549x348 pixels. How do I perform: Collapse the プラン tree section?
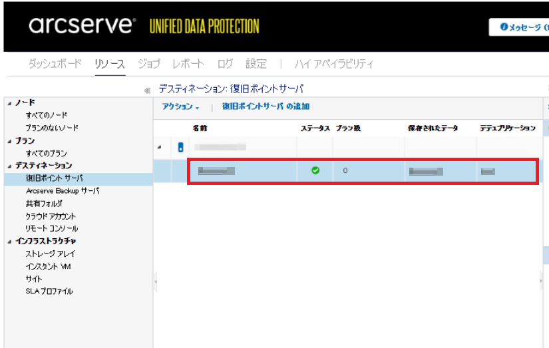(x=10, y=142)
